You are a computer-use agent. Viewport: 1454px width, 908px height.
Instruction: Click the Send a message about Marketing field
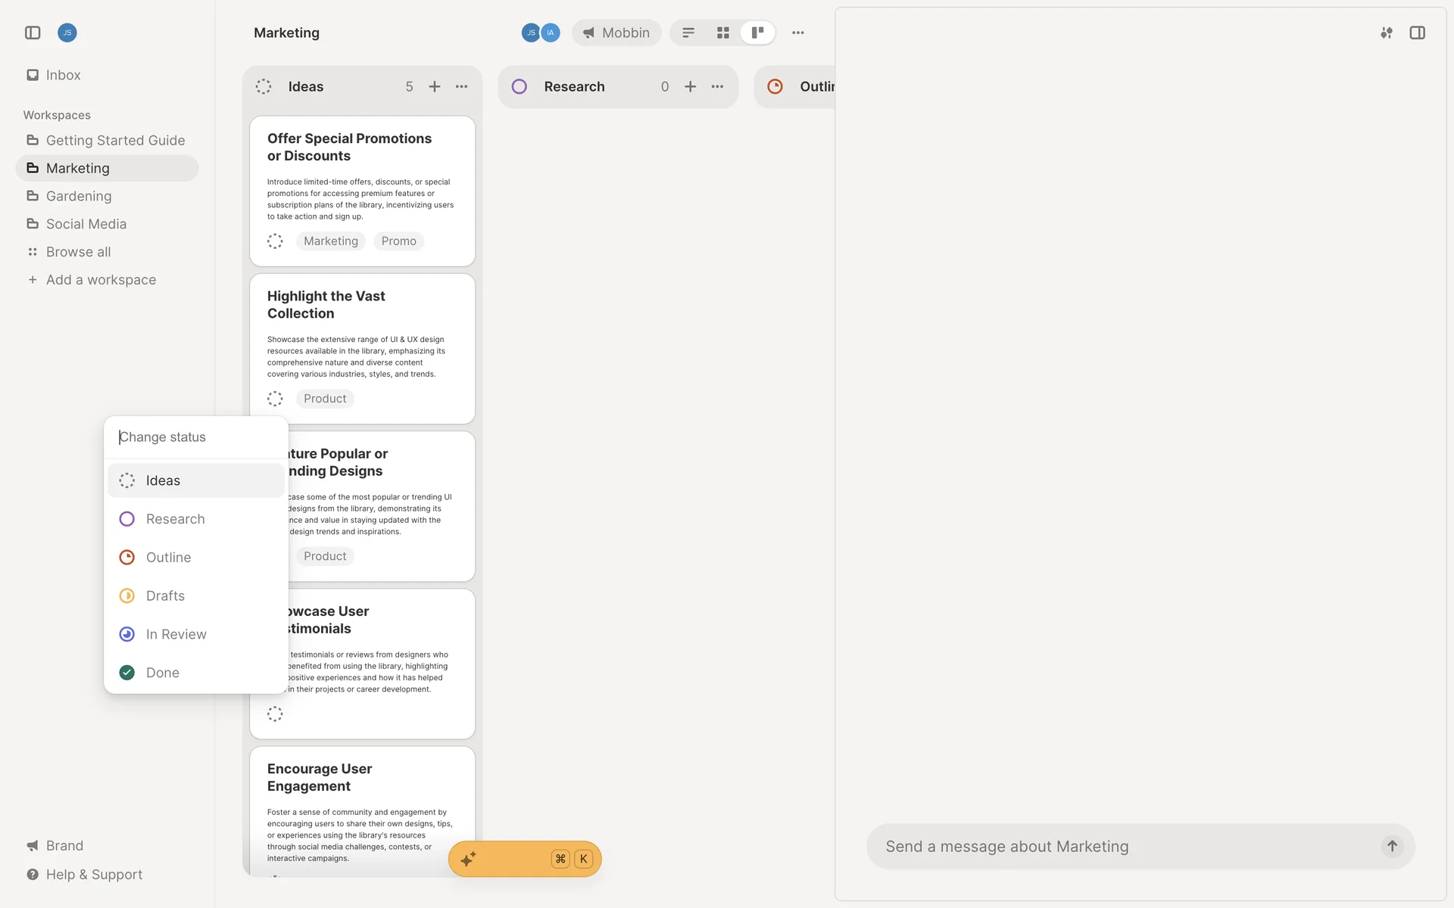pos(1121,846)
